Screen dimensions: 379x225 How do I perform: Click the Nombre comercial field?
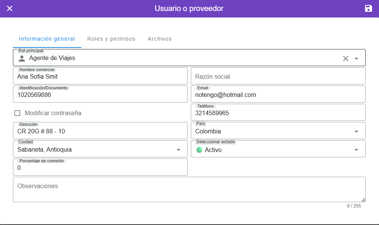(100, 76)
